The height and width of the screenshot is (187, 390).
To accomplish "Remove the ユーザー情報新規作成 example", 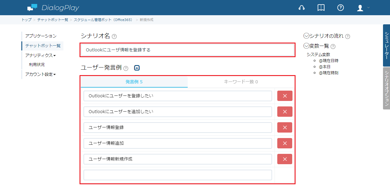I will pyautogui.click(x=285, y=159).
